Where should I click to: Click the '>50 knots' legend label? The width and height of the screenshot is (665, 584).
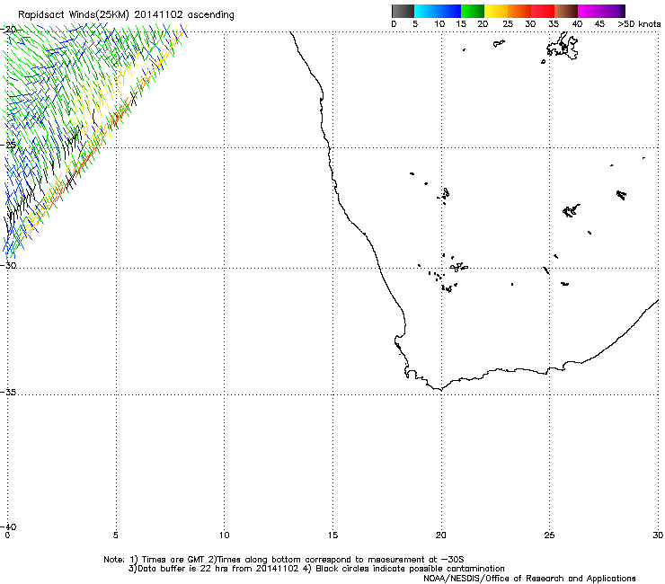tap(639, 24)
